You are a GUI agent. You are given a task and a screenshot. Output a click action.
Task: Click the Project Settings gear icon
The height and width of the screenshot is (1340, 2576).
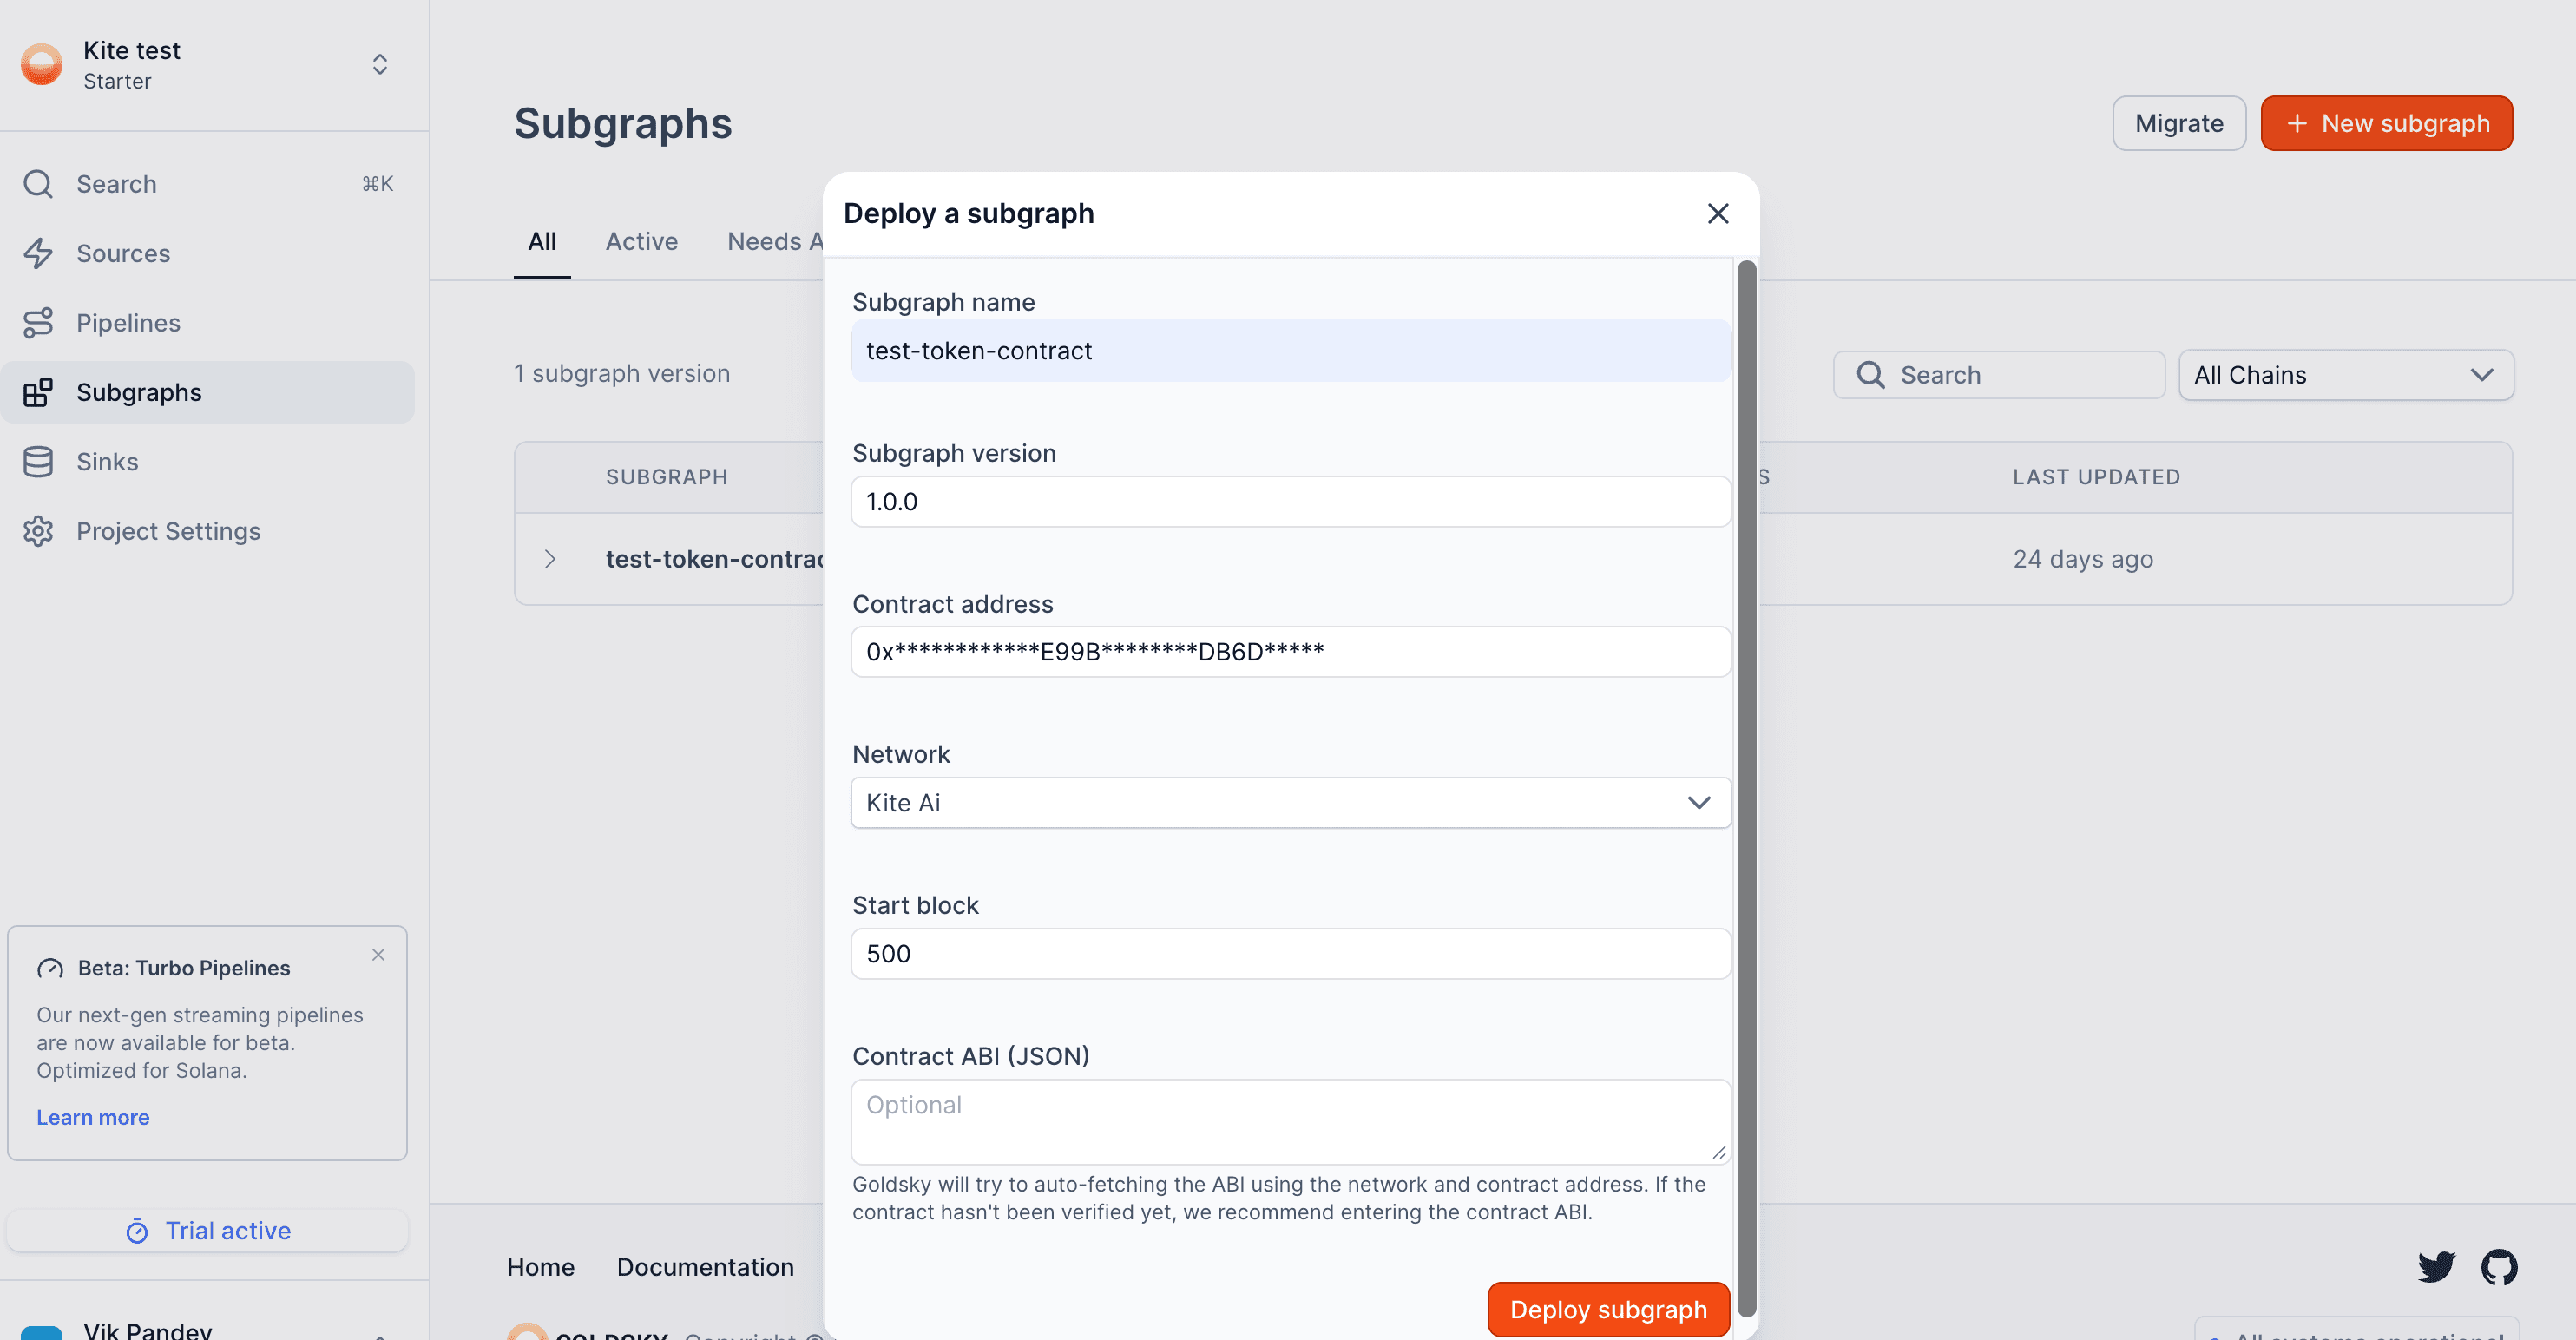click(x=38, y=531)
